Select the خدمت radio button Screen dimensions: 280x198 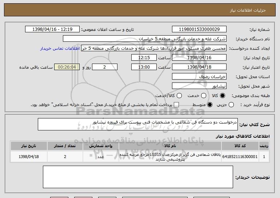(x=204, y=96)
